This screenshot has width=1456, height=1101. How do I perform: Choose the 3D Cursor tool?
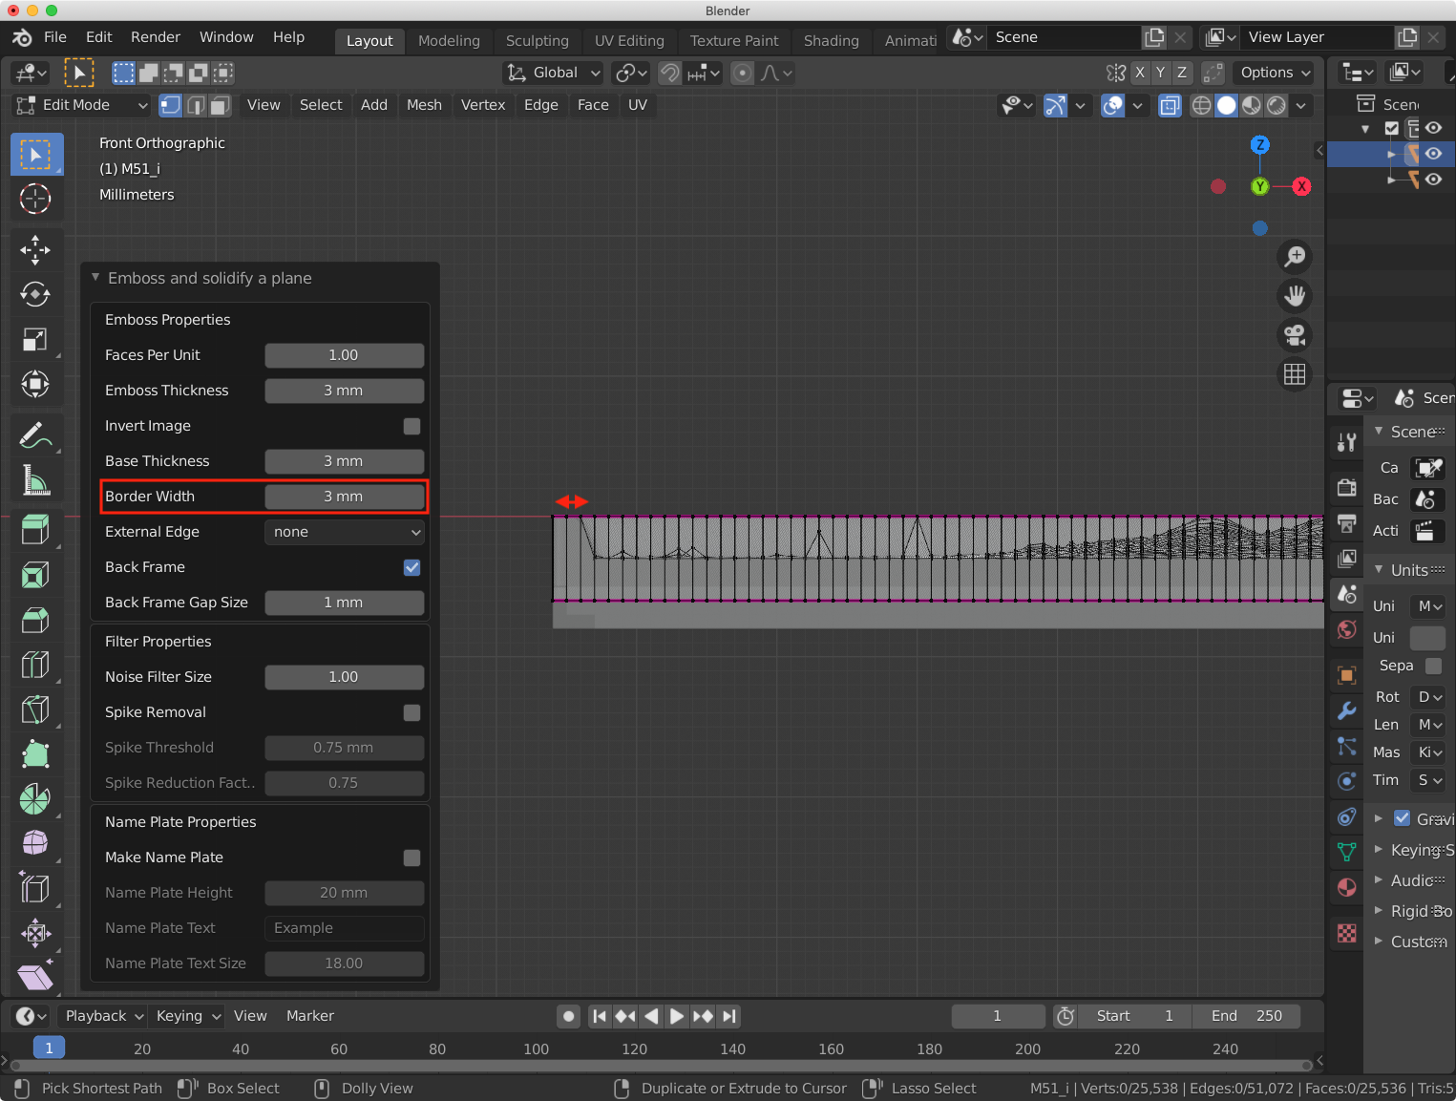tap(35, 199)
